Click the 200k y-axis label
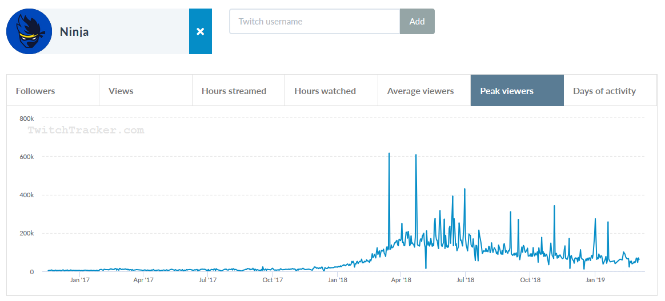 click(x=27, y=233)
